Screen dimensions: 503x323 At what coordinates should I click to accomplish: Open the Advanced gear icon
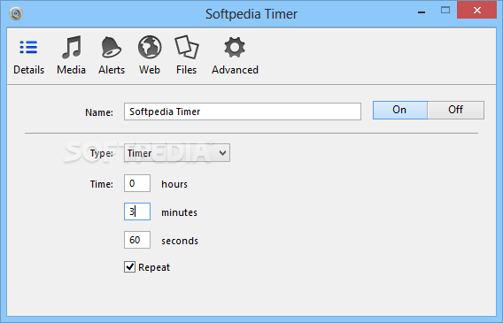point(235,48)
